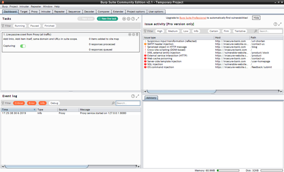Open help icon in Tasks header

tap(133, 19)
